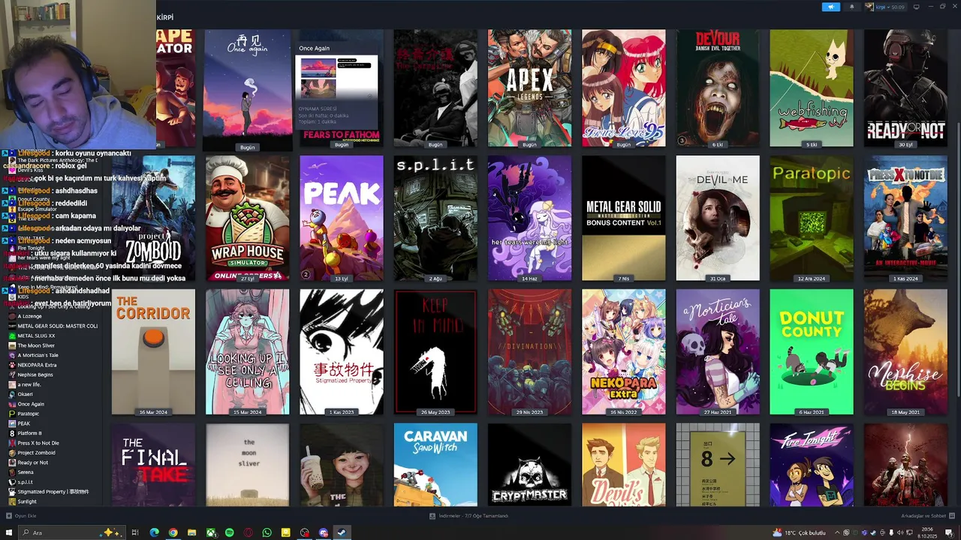961x540 pixels.
Task: Launch Google Chrome from taskbar
Action: [173, 532]
